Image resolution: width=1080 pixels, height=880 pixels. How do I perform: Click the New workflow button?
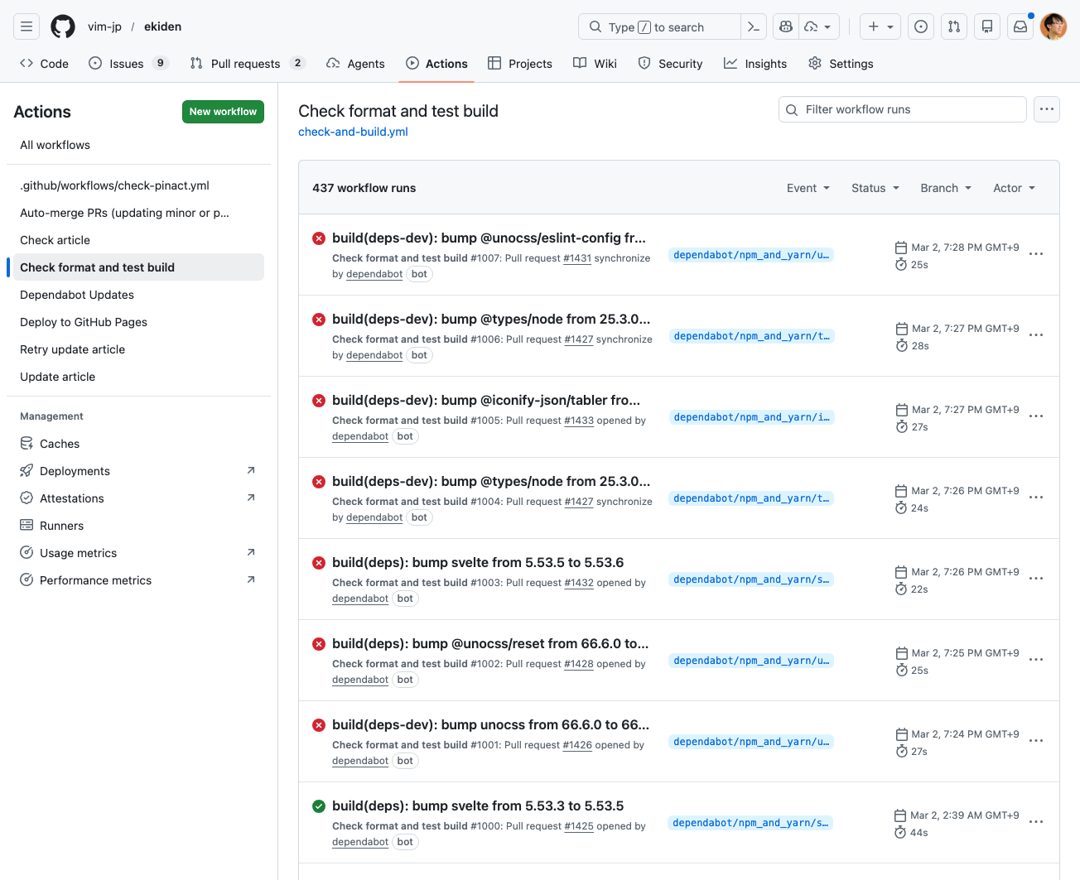(223, 112)
